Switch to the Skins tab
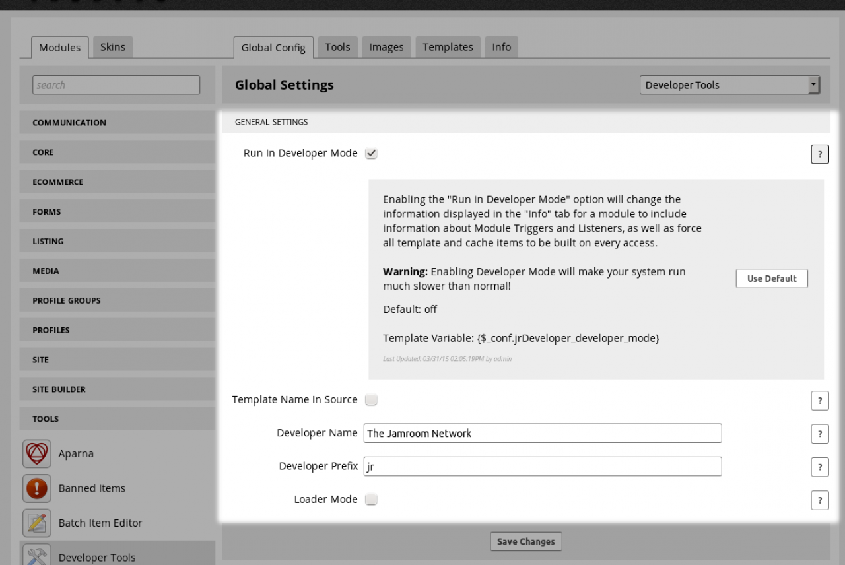The image size is (845, 565). coord(113,47)
